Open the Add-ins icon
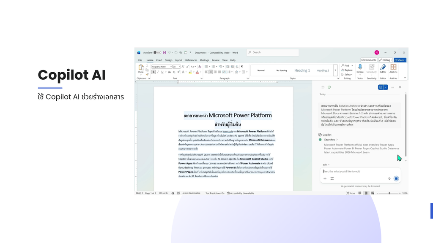 [393, 67]
